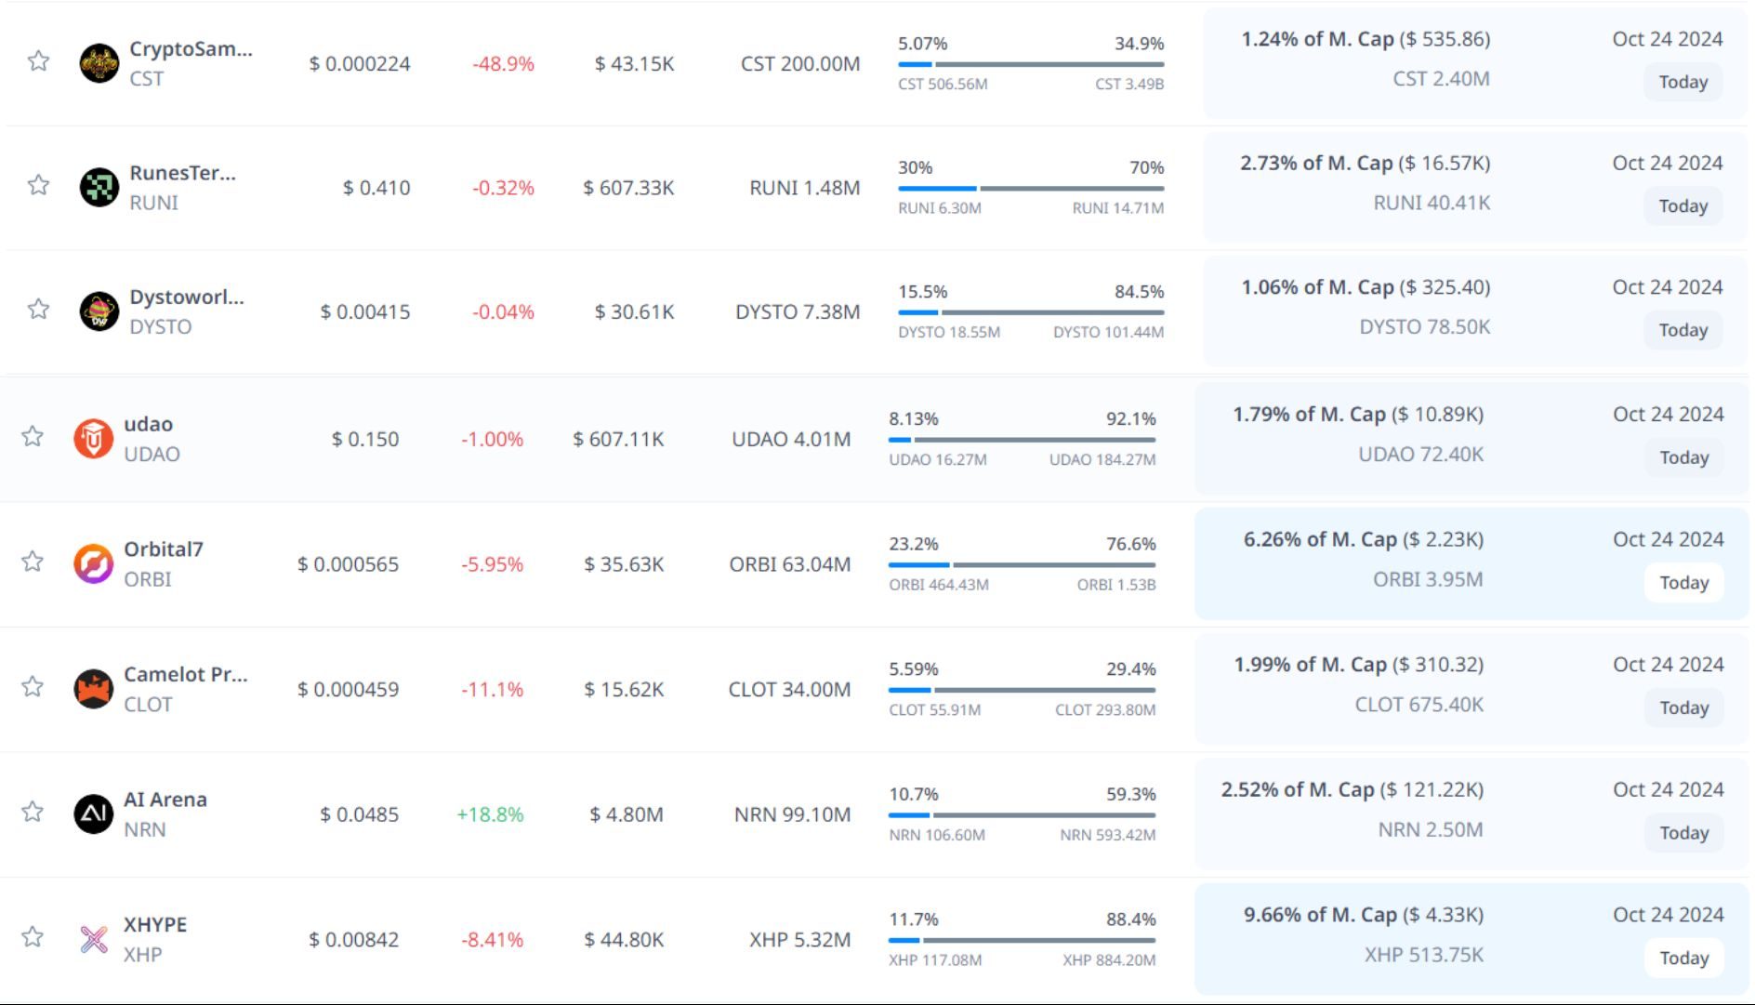This screenshot has height=1005, width=1755.
Task: Click the AI Arena NRN logo
Action: [x=93, y=813]
